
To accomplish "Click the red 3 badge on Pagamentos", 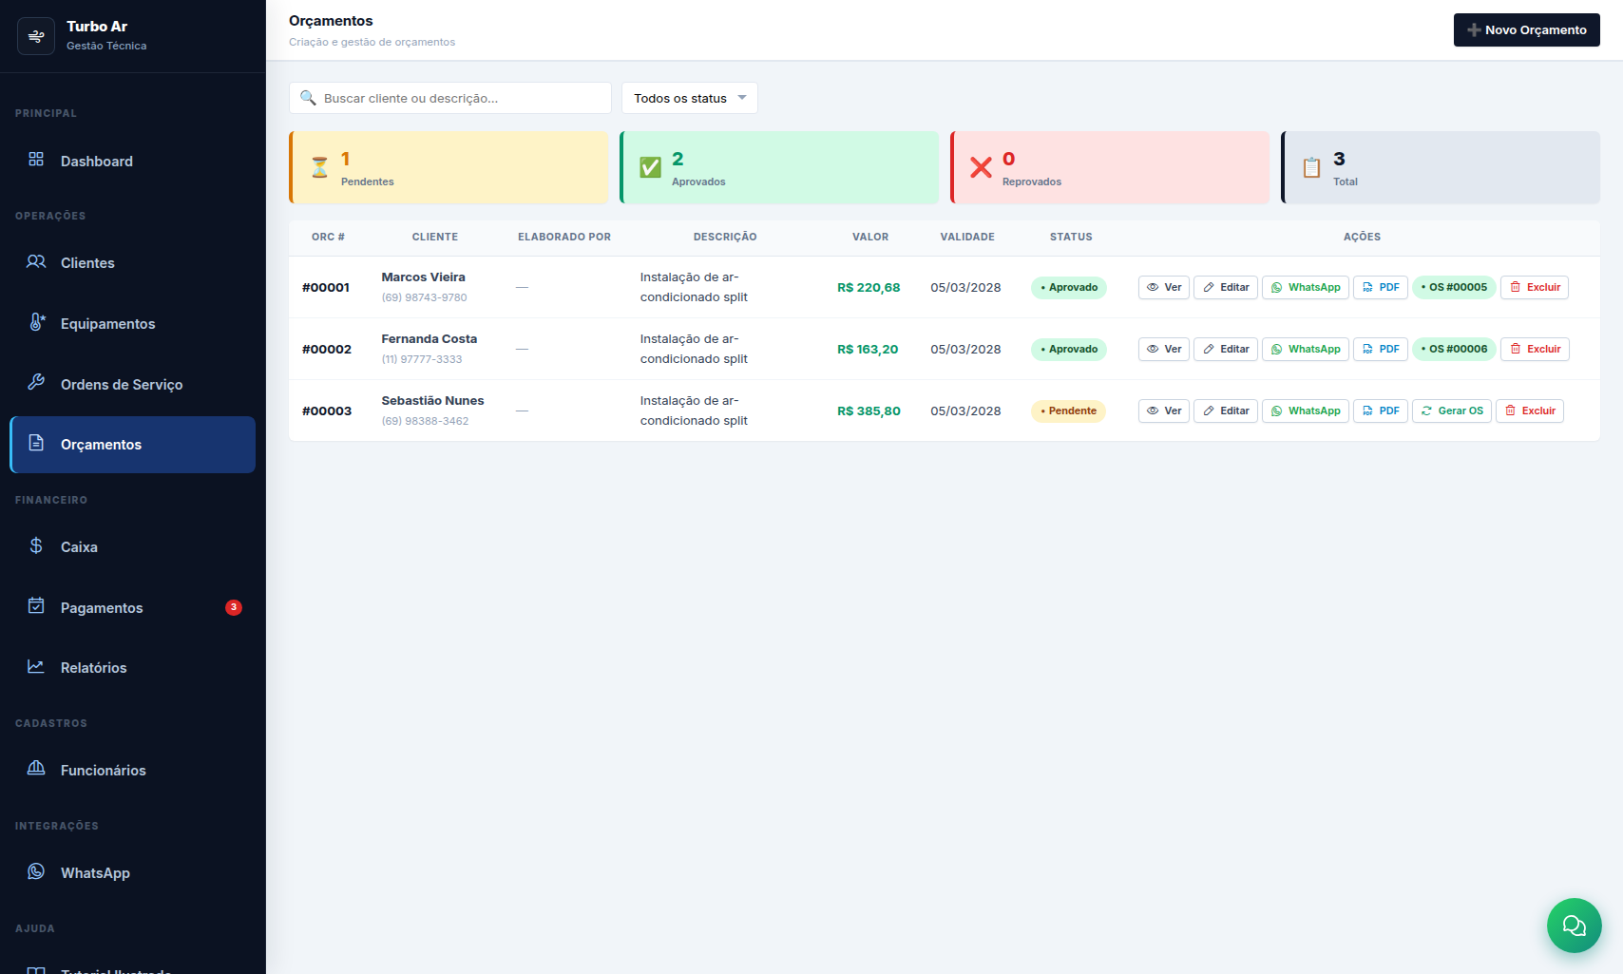I will pos(234,607).
